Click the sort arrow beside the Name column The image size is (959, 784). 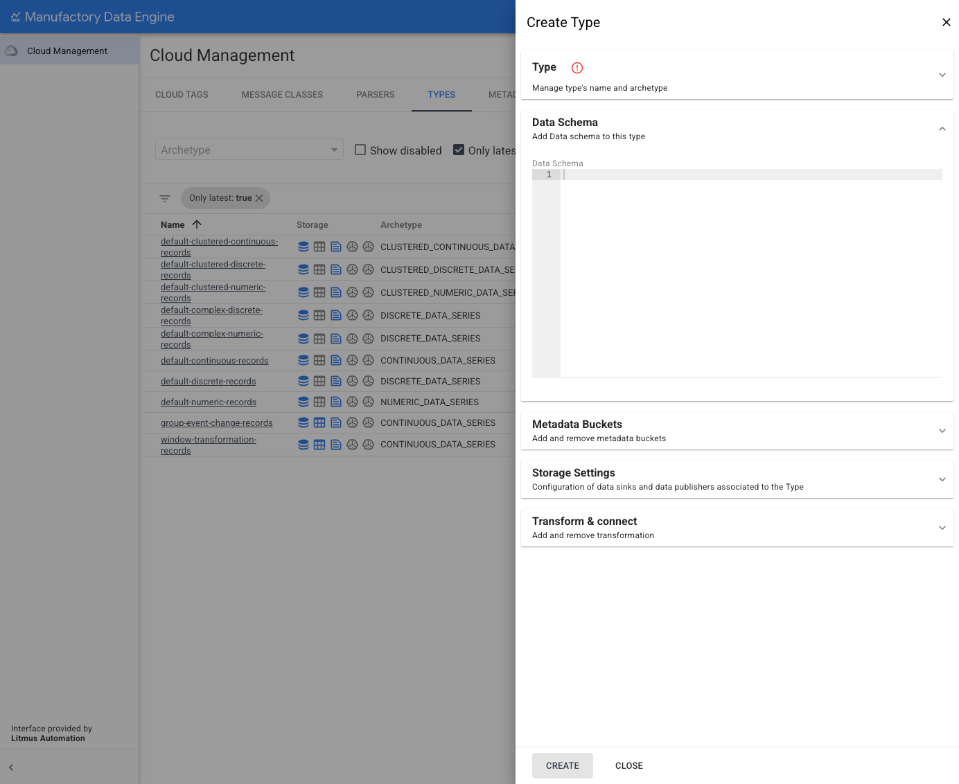pos(197,224)
